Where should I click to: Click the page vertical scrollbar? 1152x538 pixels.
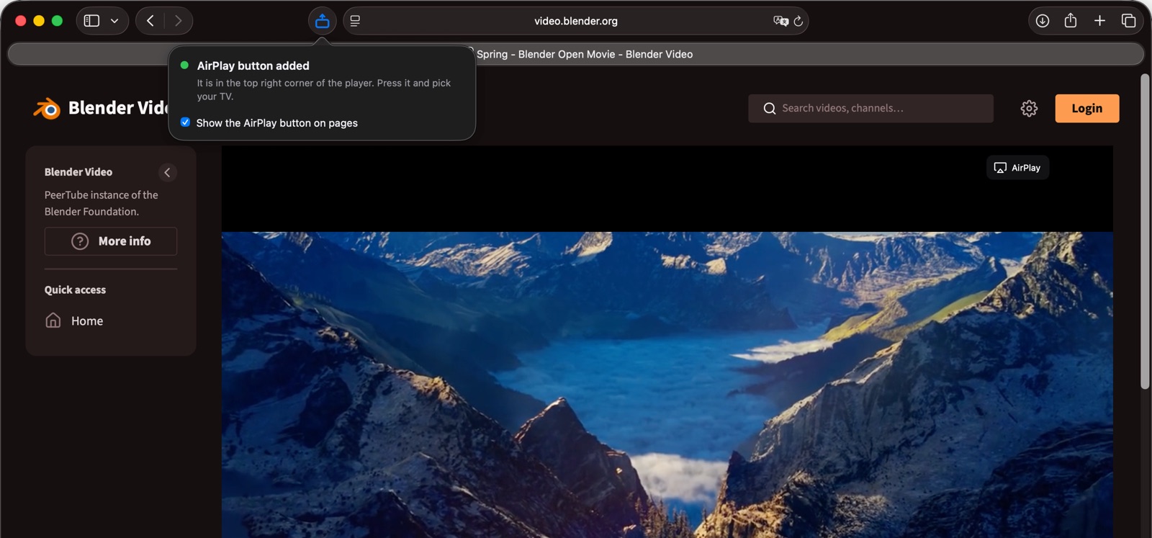(1145, 230)
